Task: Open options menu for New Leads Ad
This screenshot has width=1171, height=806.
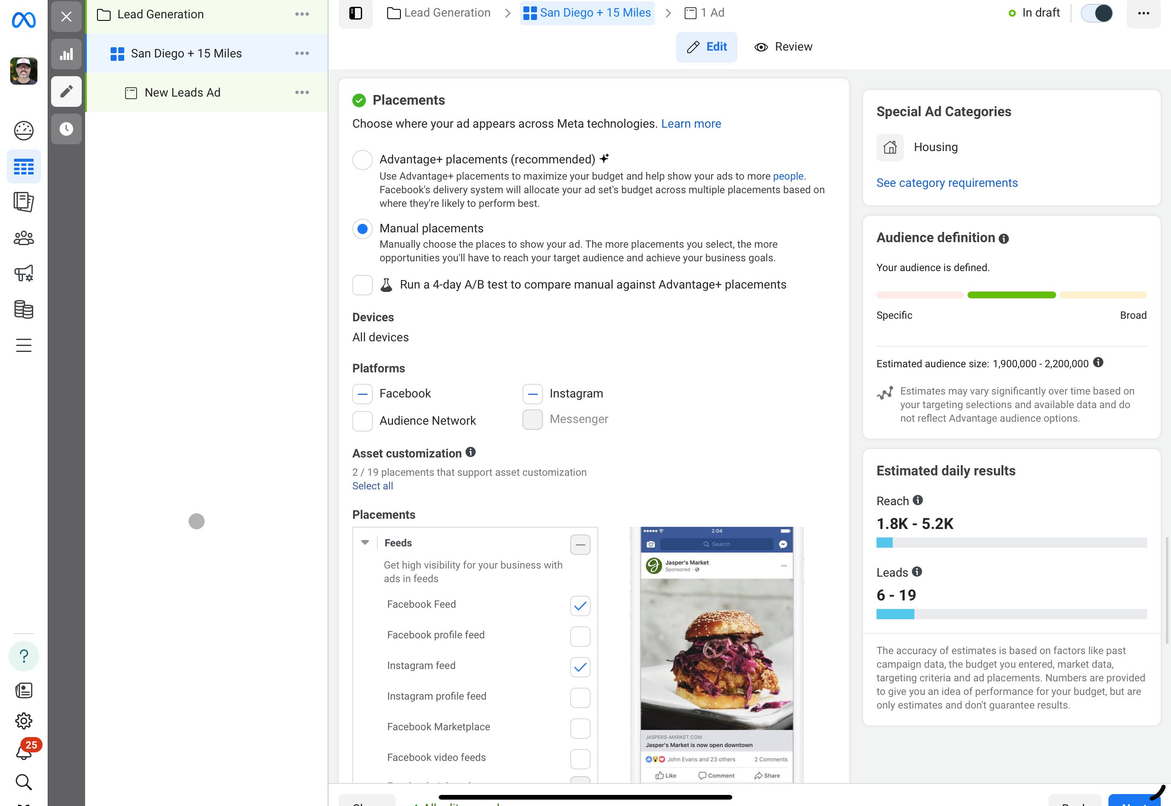Action: coord(301,92)
